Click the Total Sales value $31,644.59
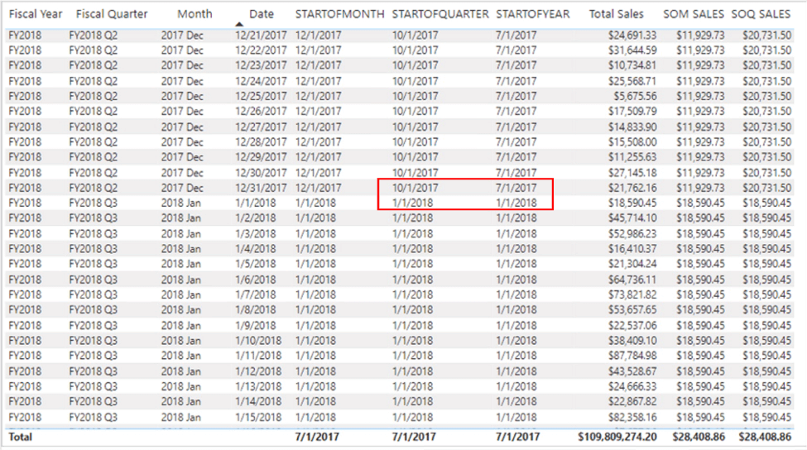 [632, 50]
